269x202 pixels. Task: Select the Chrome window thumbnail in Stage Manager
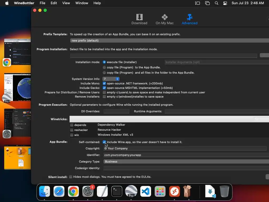(x=18, y=52)
